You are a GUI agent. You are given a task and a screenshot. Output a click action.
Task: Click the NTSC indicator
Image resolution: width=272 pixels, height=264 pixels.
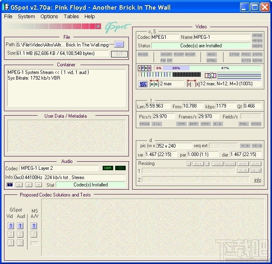256,124
